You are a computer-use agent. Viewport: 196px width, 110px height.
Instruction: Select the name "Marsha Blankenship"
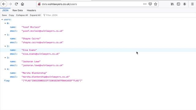34,73
